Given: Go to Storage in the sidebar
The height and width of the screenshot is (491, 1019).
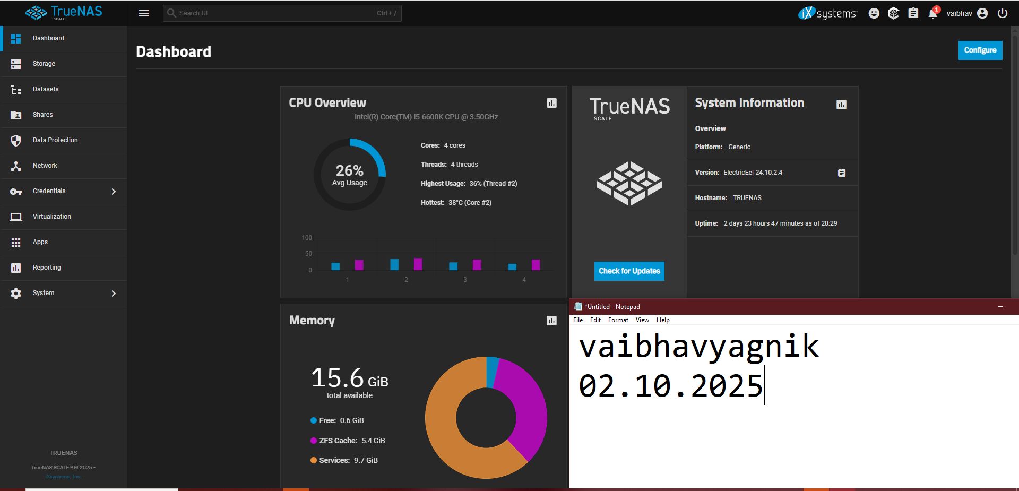Looking at the screenshot, I should [44, 64].
